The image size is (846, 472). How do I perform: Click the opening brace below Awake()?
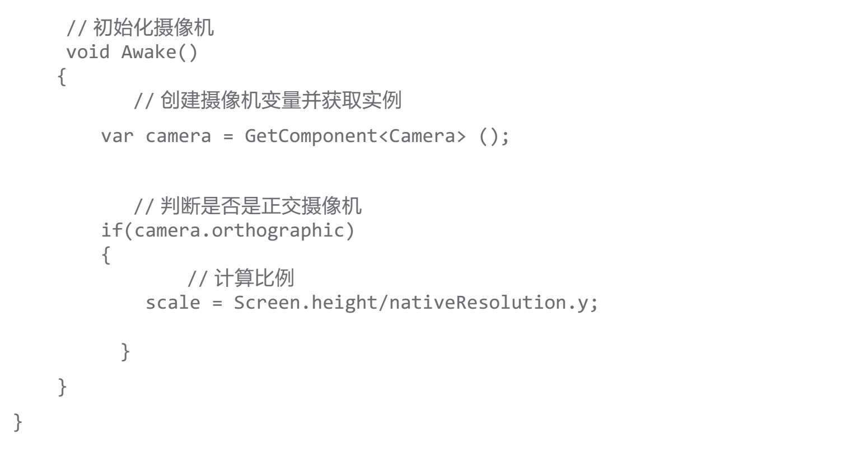pyautogui.click(x=62, y=77)
